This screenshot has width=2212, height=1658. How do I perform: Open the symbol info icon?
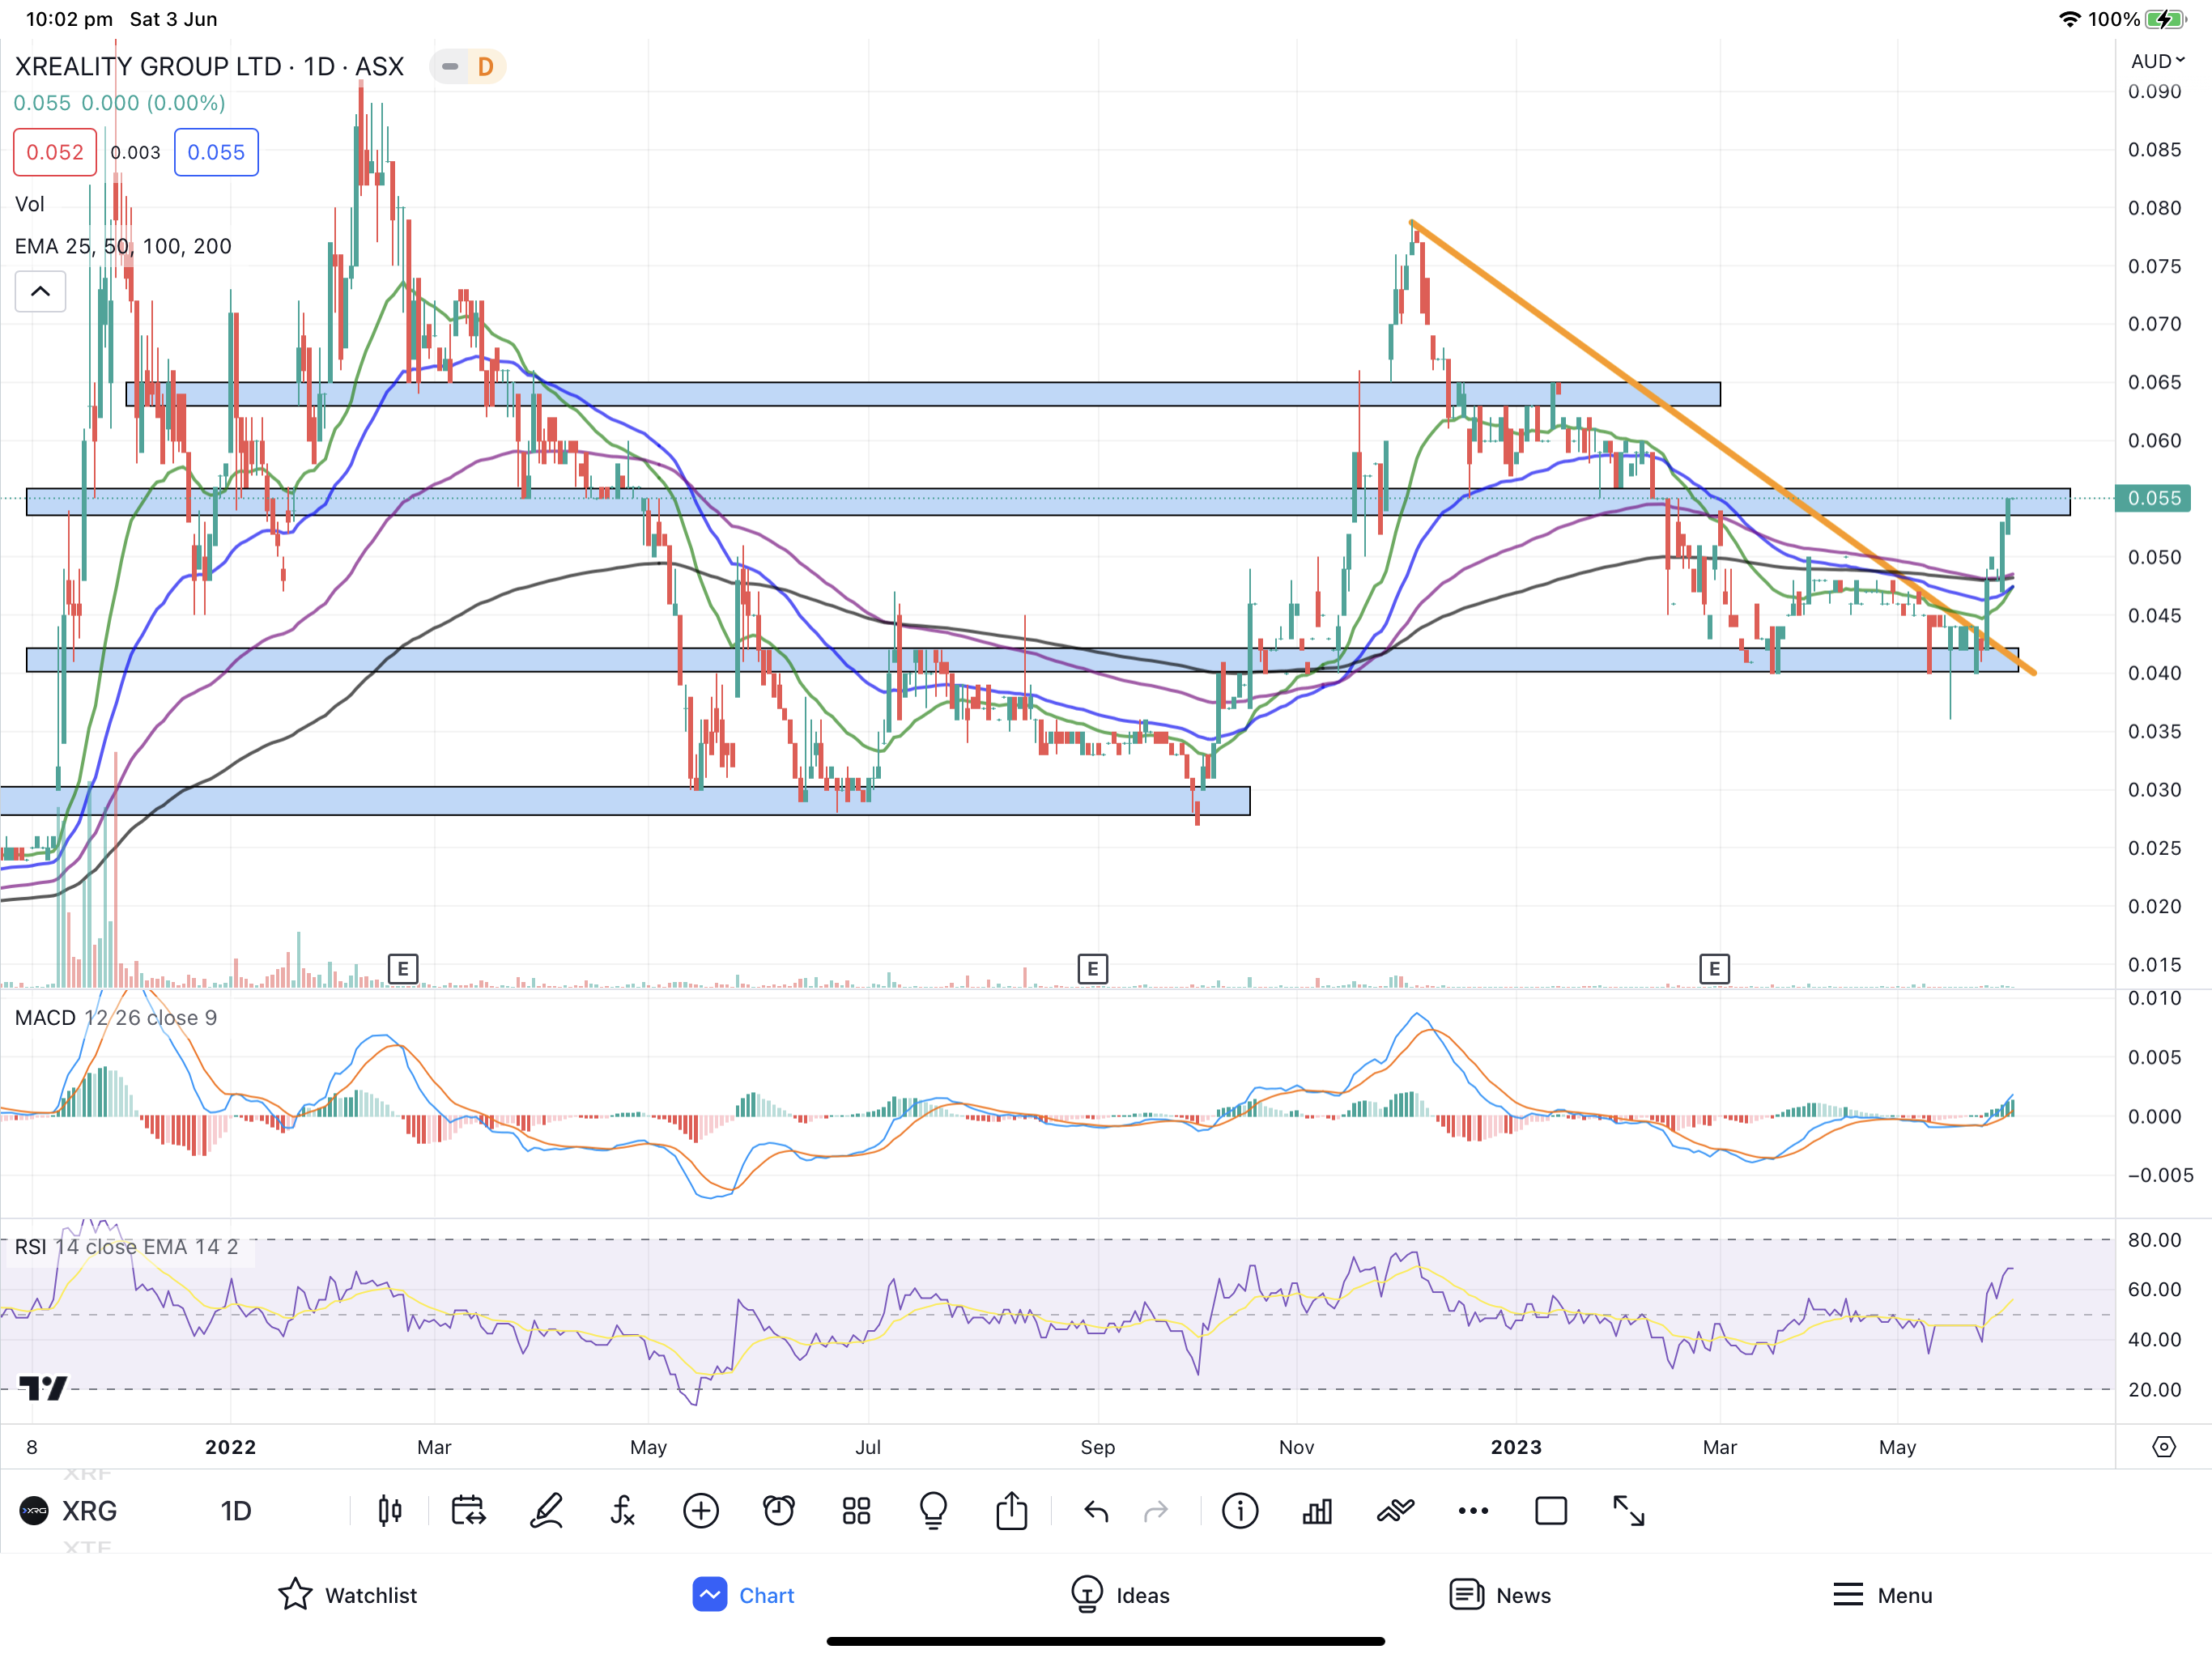tap(1240, 1511)
